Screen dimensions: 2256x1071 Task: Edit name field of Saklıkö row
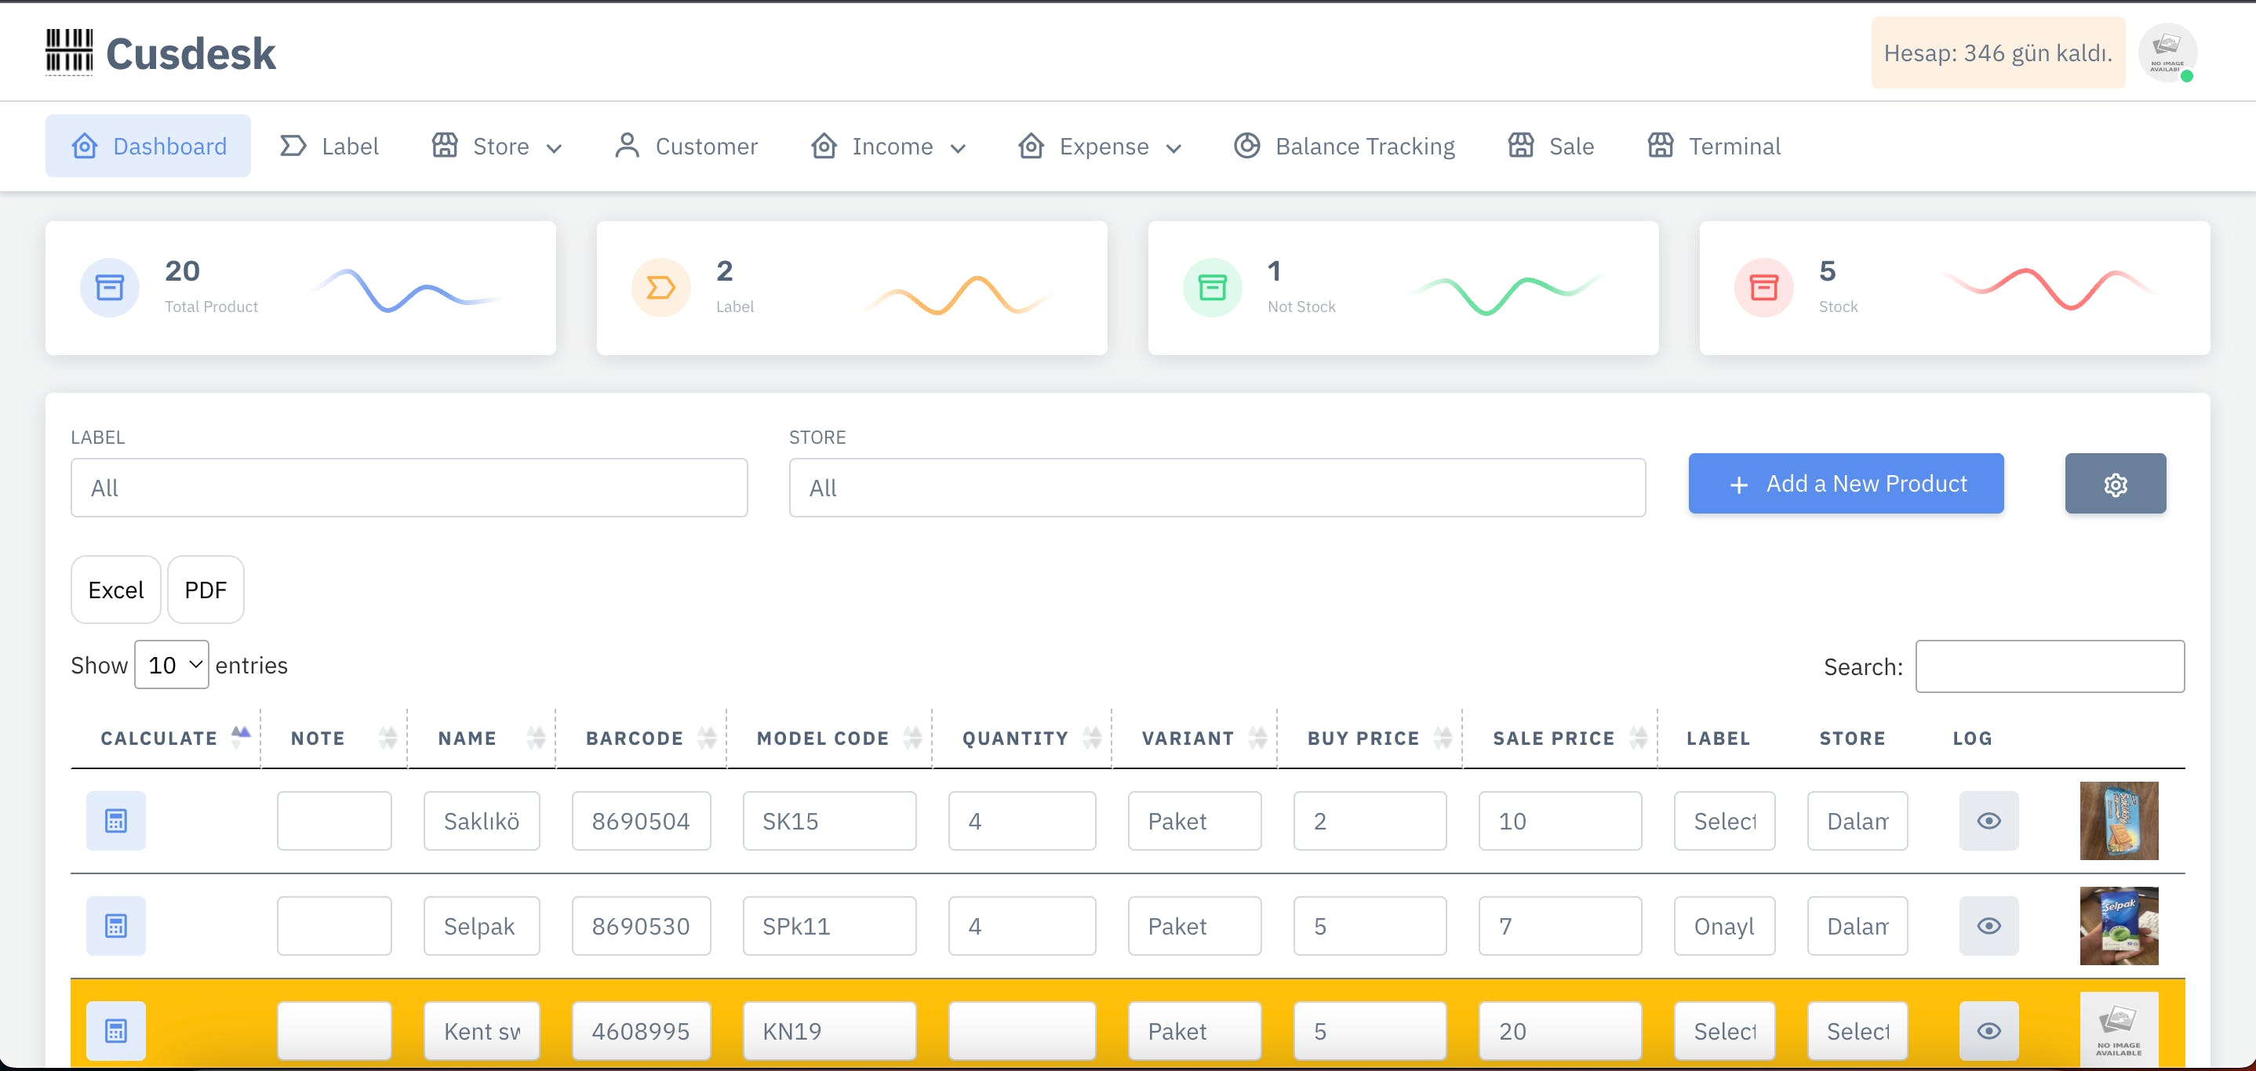pyautogui.click(x=482, y=821)
